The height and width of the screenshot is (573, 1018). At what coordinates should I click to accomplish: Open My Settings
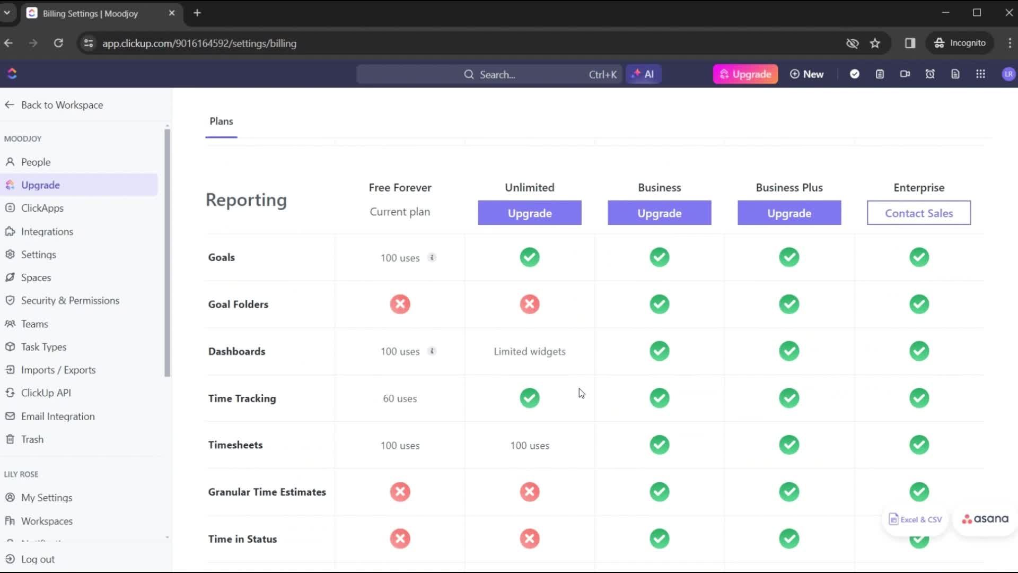pos(47,498)
